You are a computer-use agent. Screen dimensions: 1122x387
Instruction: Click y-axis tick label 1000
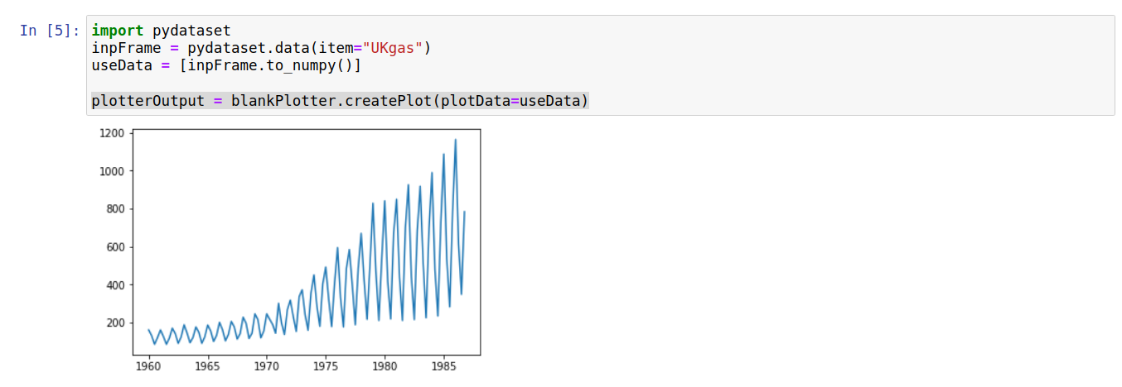(x=111, y=171)
